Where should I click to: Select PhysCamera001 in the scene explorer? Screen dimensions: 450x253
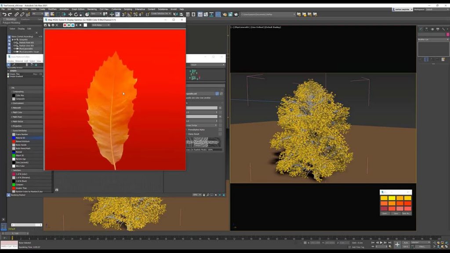pyautogui.click(x=26, y=48)
